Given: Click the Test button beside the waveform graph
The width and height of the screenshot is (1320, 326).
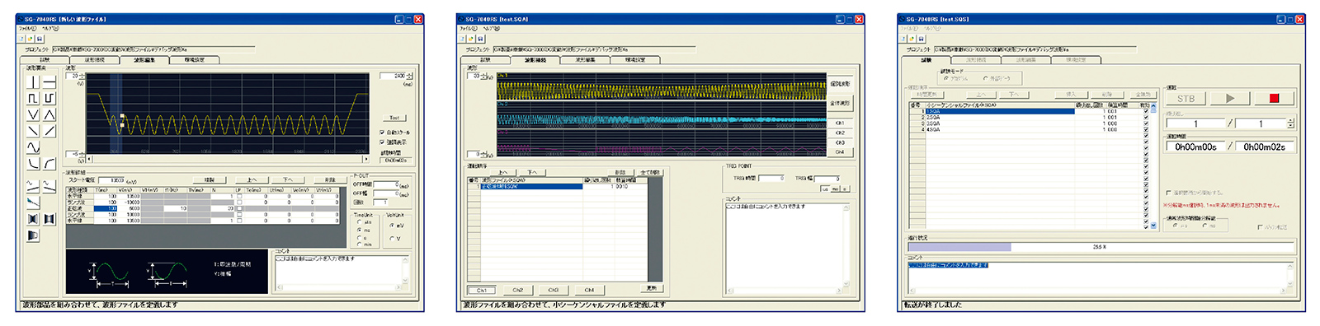Looking at the screenshot, I should click(394, 118).
